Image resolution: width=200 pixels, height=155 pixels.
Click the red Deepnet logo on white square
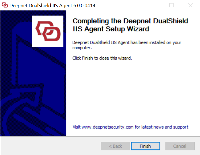48,31
